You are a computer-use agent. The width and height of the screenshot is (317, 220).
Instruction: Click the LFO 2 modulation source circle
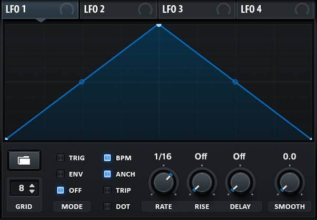145,10
